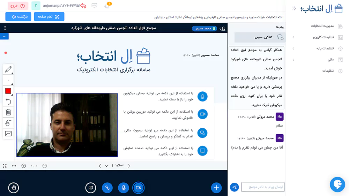This screenshot has height=196, width=349.
Task: Turn off the webcam
Action: point(138,188)
